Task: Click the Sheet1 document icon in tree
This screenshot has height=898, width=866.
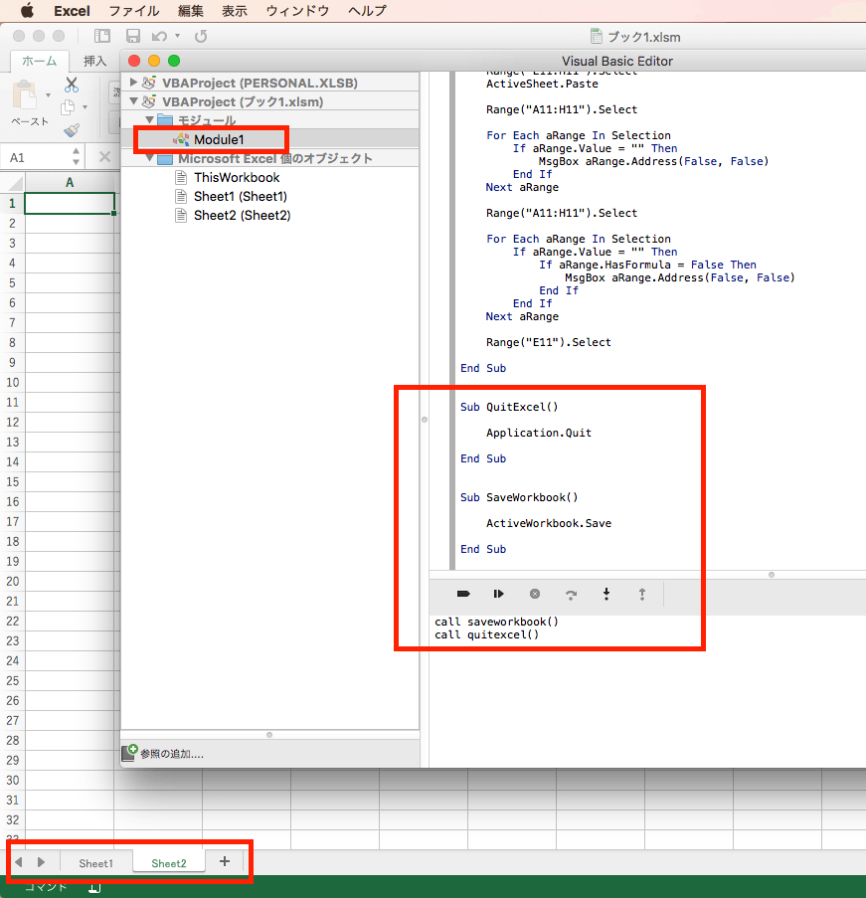Action: pos(181,197)
